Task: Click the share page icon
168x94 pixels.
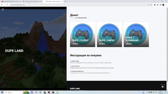Action: click(x=149, y=5)
